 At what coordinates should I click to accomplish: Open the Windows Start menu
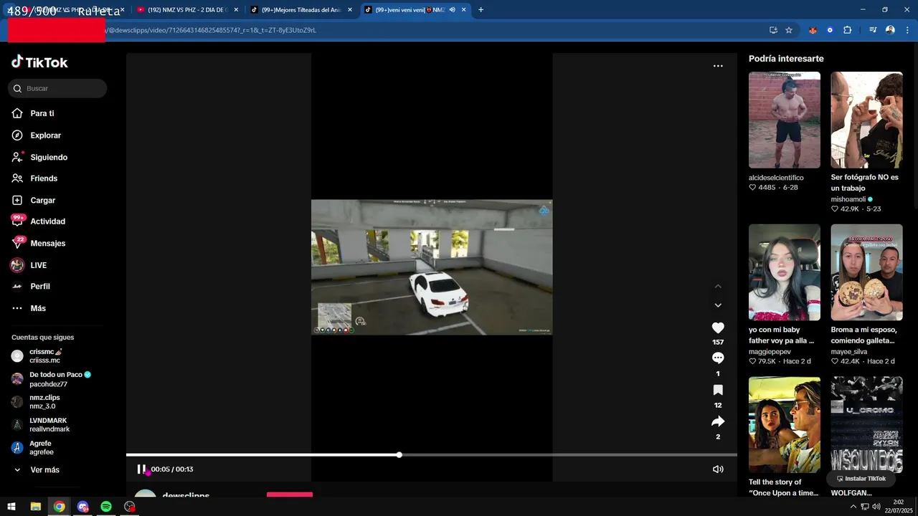(11, 507)
